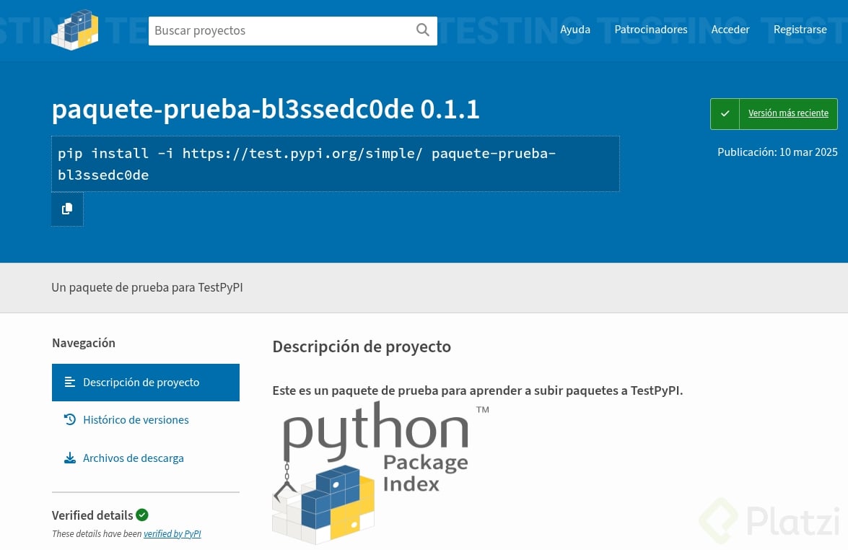Click the summary Un paquete de prueba para TestPyPI
The height and width of the screenshot is (550, 848).
147,288
